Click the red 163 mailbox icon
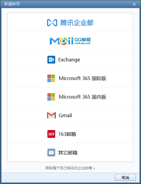 click(x=51, y=134)
